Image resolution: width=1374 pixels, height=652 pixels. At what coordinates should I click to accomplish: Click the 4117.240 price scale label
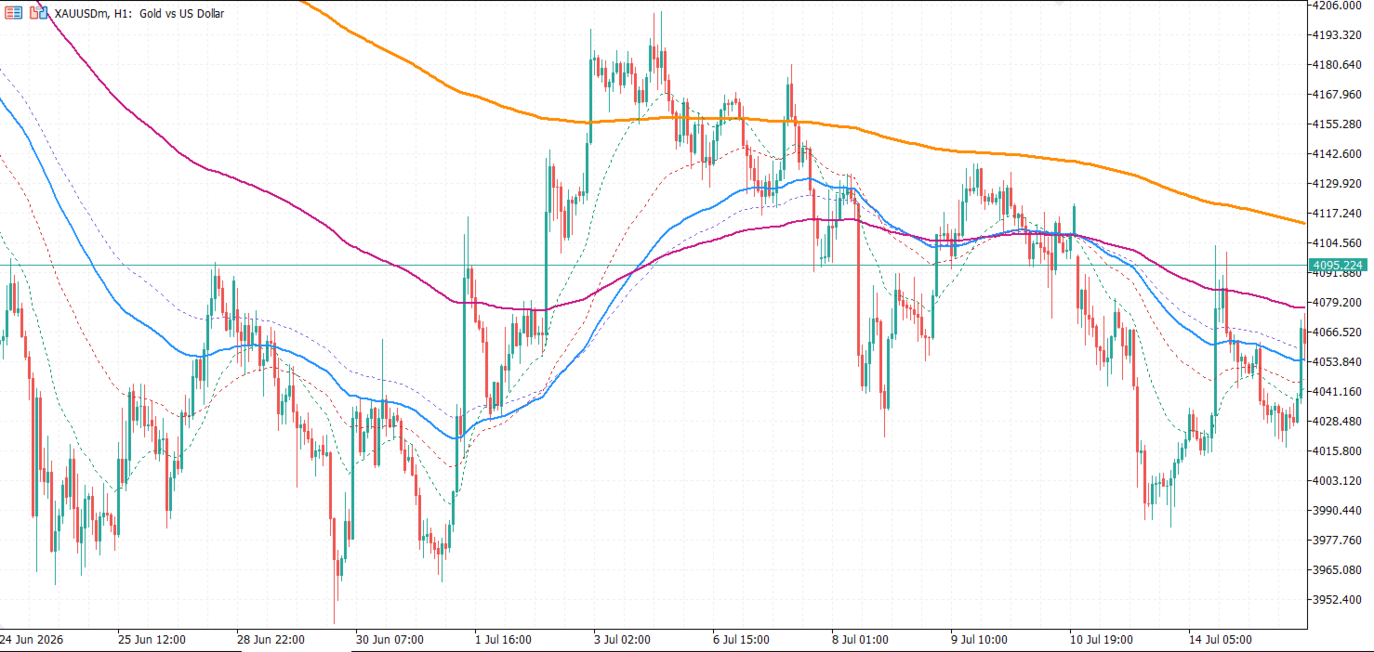(1337, 214)
